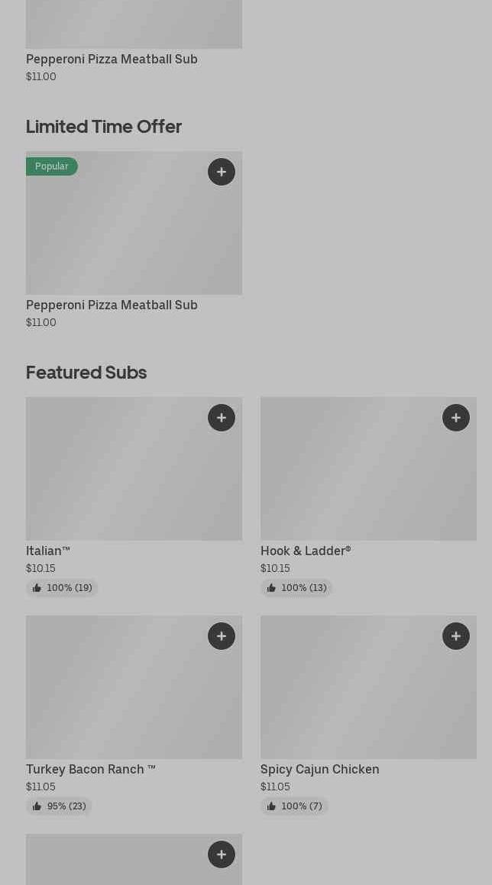This screenshot has height=885, width=492.
Task: Open Turkey Bacon Ranch photo
Action: click(x=134, y=687)
